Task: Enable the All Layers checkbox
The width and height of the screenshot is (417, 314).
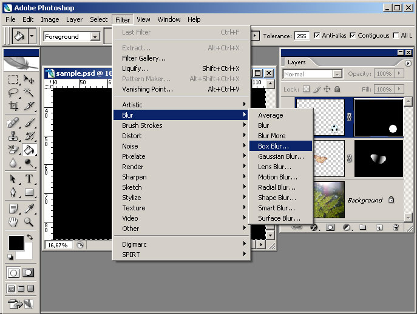Action: [x=396, y=35]
